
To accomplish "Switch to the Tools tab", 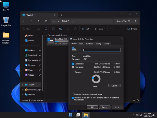I will [x=81, y=44].
